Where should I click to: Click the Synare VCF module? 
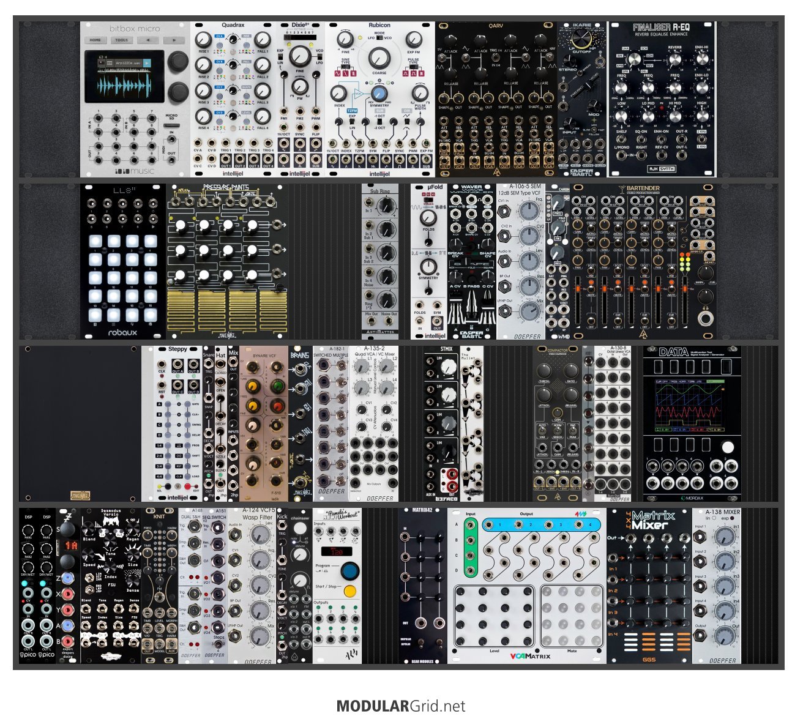pos(264,424)
